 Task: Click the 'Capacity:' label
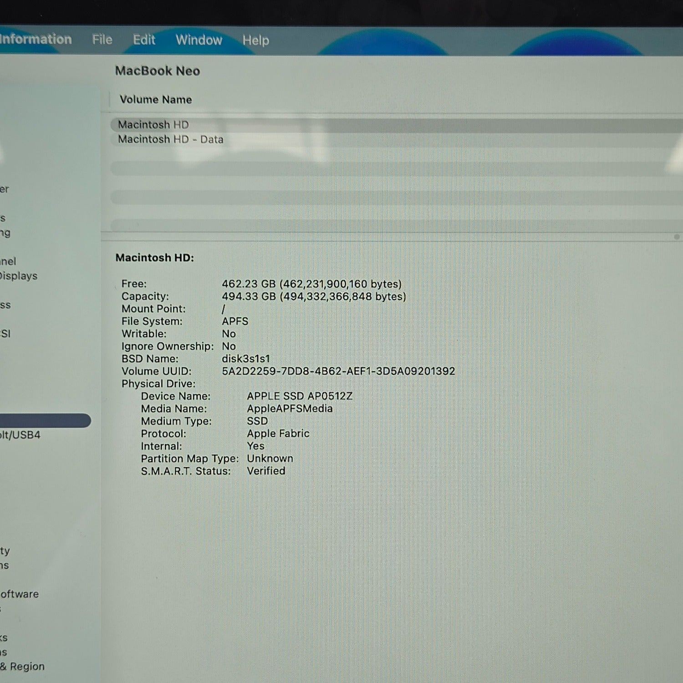145,296
